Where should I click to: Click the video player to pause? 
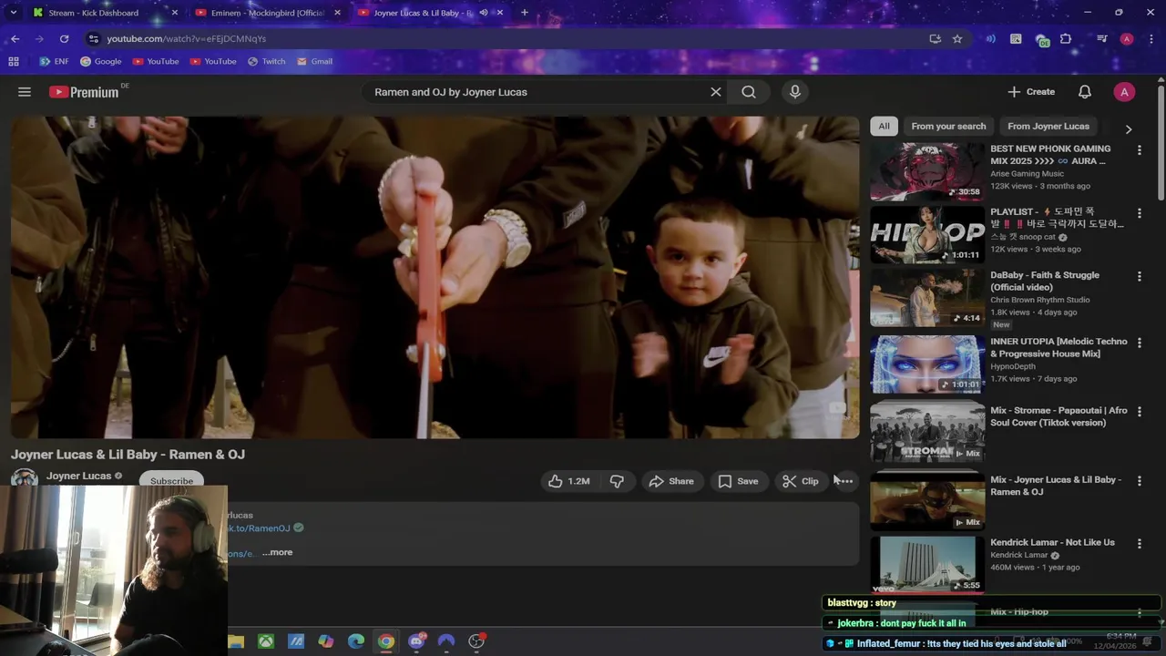tap(435, 277)
